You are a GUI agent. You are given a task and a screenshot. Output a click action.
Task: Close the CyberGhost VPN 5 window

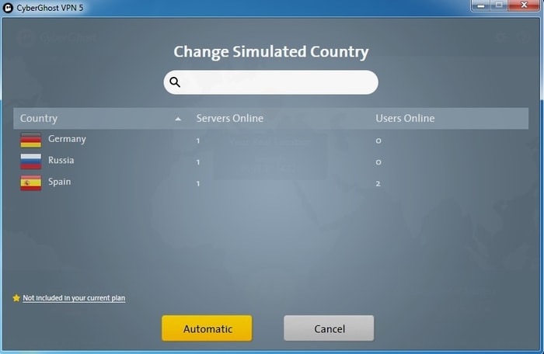(x=524, y=5)
